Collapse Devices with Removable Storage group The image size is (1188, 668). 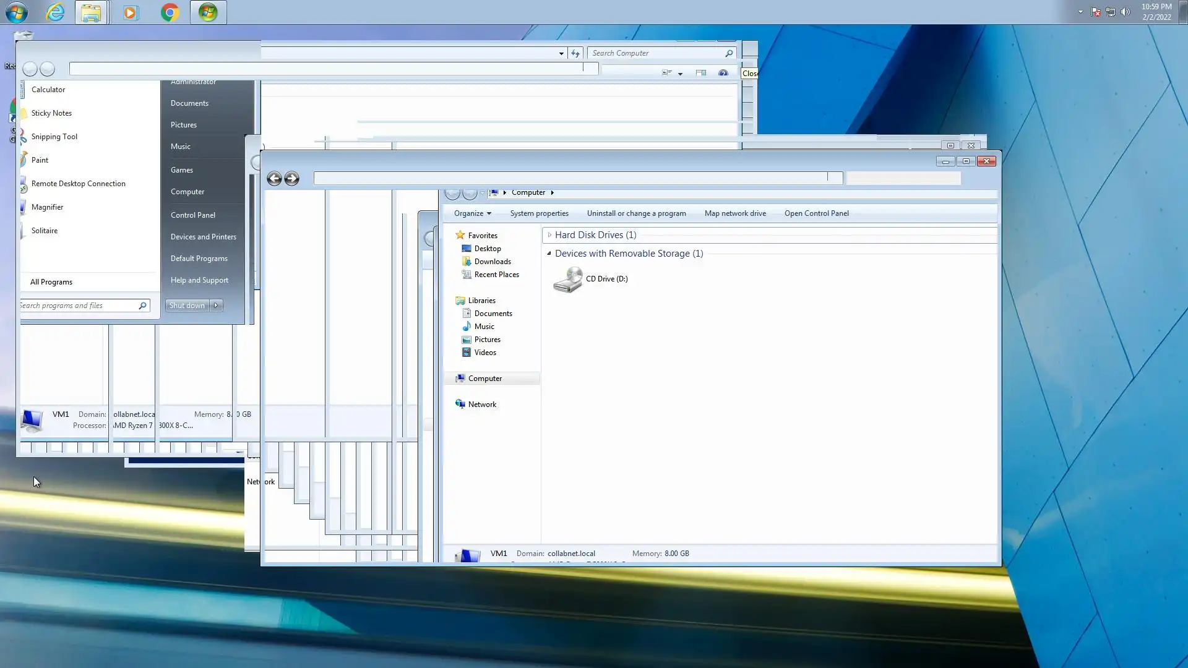click(x=549, y=254)
